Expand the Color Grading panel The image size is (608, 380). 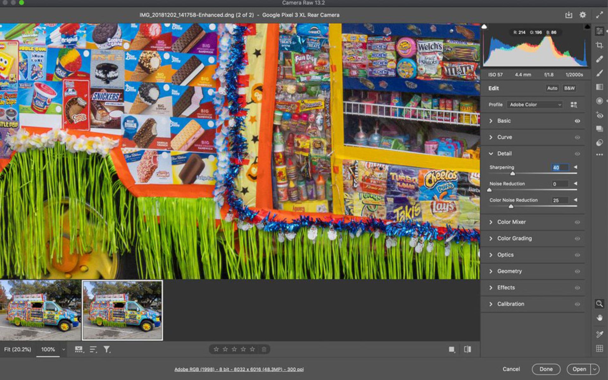514,238
